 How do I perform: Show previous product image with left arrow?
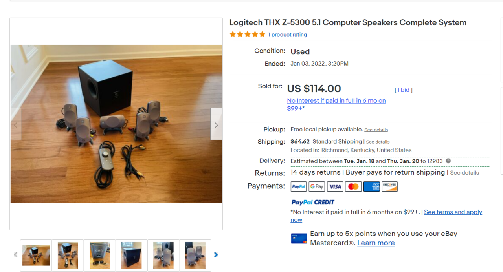(x=16, y=125)
